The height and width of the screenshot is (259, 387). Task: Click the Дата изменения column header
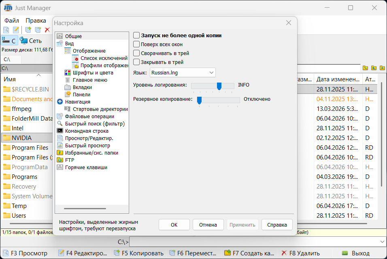pyautogui.click(x=338, y=79)
